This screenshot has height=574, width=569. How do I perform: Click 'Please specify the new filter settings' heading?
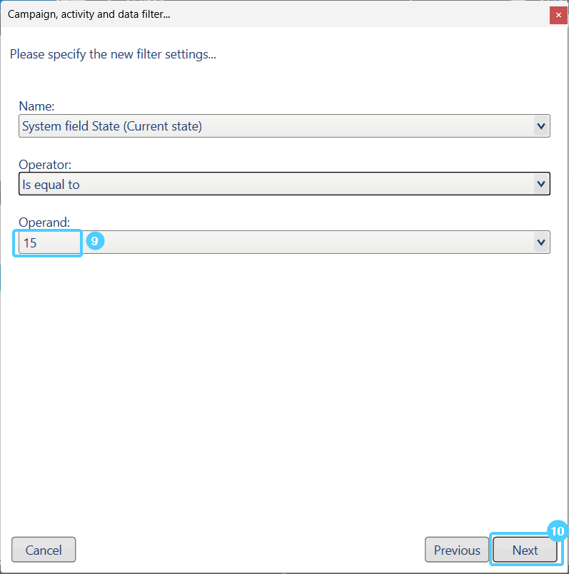tap(113, 54)
